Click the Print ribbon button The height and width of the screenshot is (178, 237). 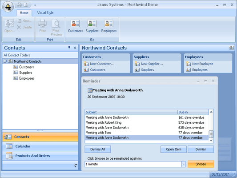pyautogui.click(x=43, y=26)
